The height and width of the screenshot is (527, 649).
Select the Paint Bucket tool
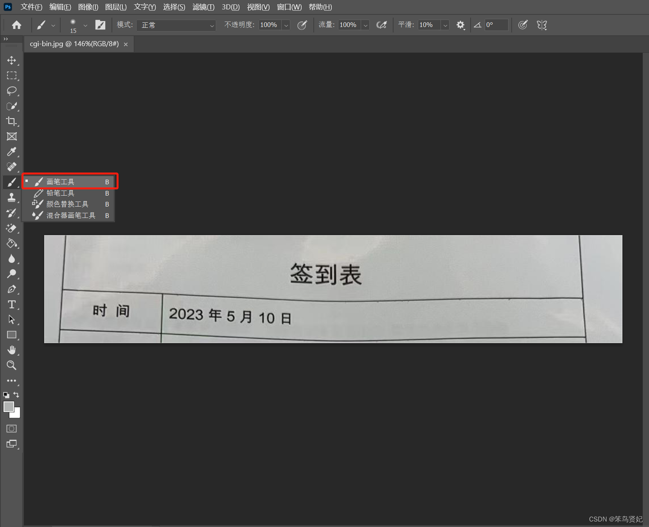(x=12, y=243)
